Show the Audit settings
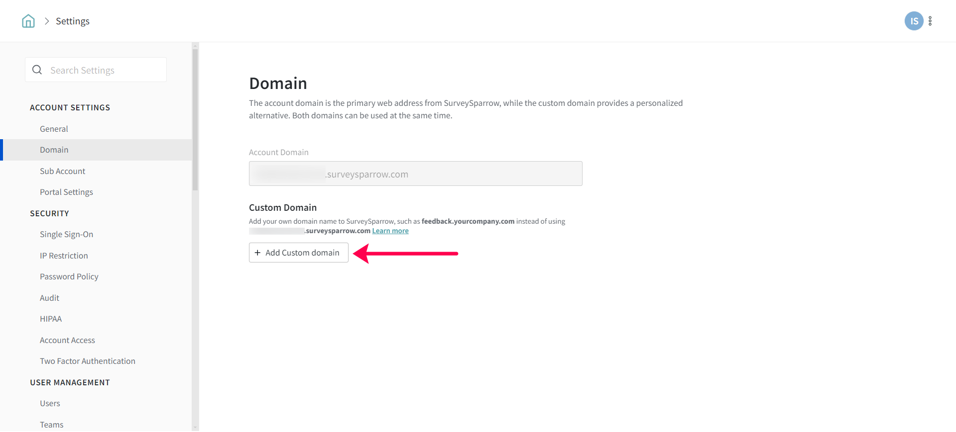The height and width of the screenshot is (432, 956). (49, 298)
